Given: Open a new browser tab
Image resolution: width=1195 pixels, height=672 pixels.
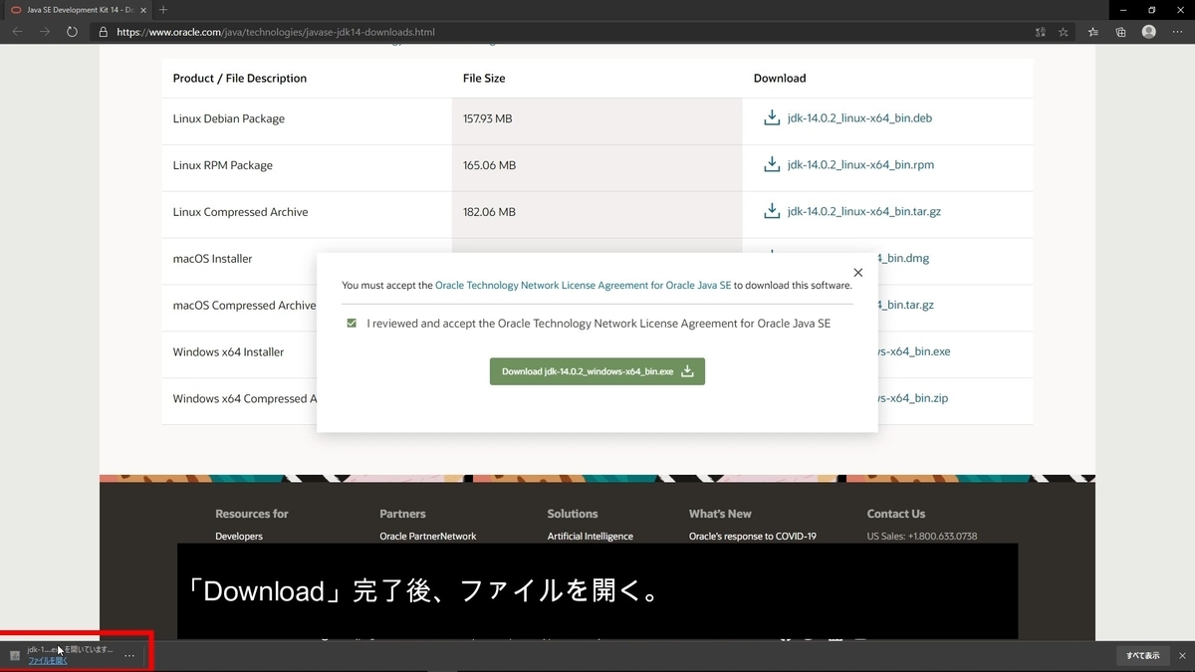Looking at the screenshot, I should point(163,9).
